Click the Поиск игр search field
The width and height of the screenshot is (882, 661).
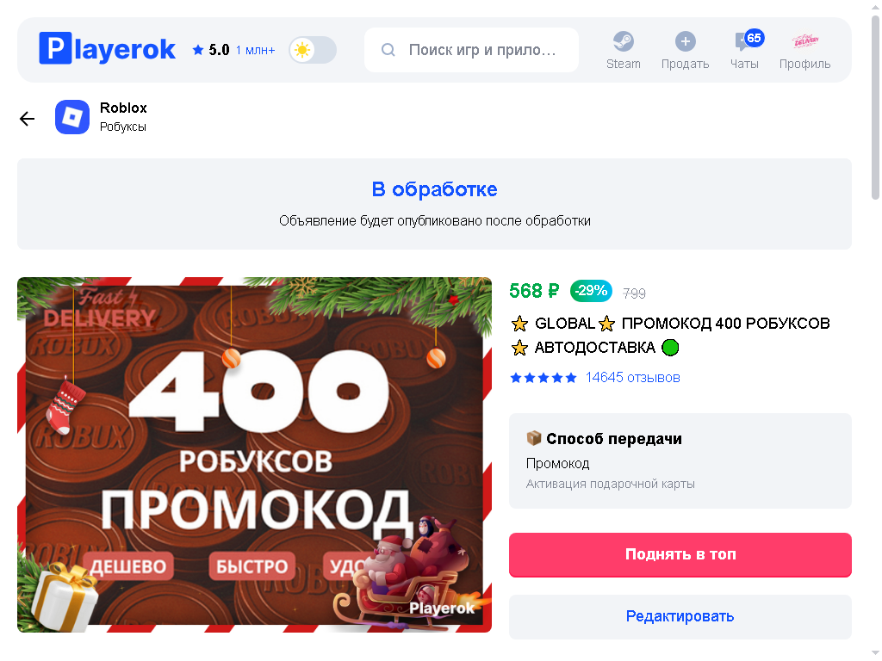pos(471,50)
